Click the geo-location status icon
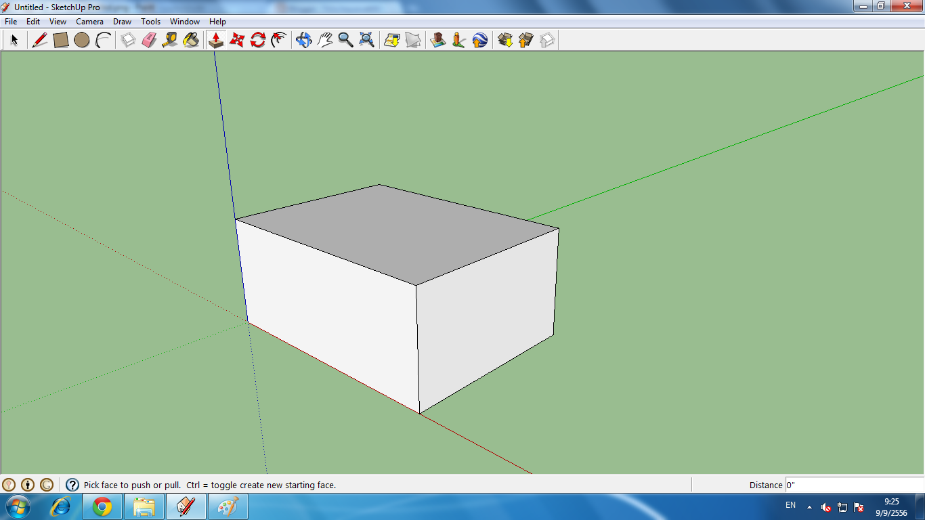This screenshot has height=520, width=925. [9, 485]
